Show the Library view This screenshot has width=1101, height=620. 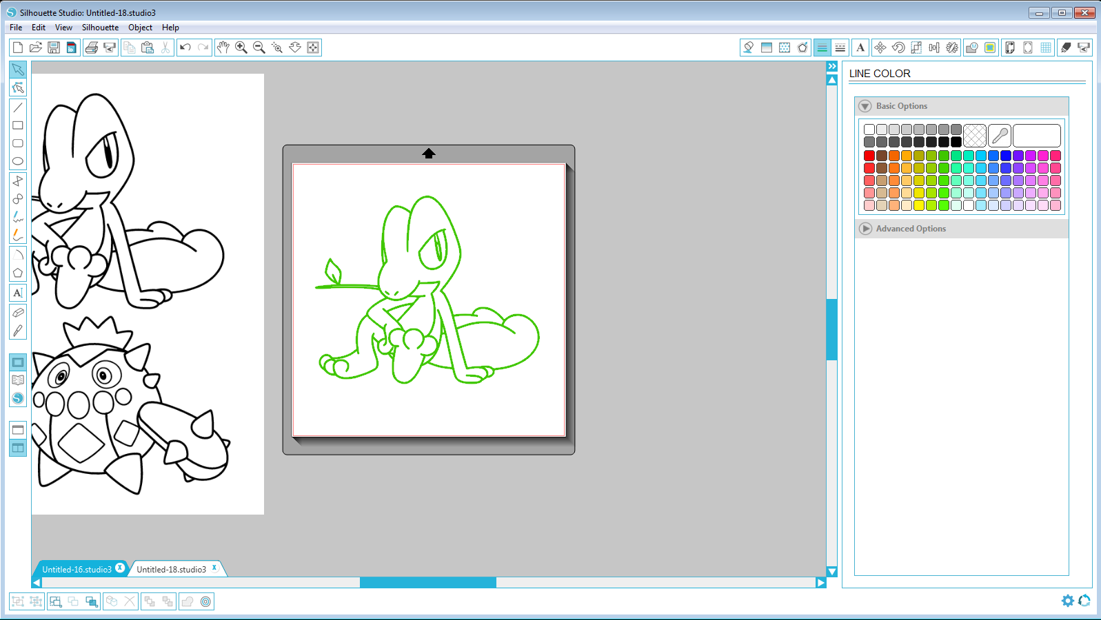(x=18, y=380)
